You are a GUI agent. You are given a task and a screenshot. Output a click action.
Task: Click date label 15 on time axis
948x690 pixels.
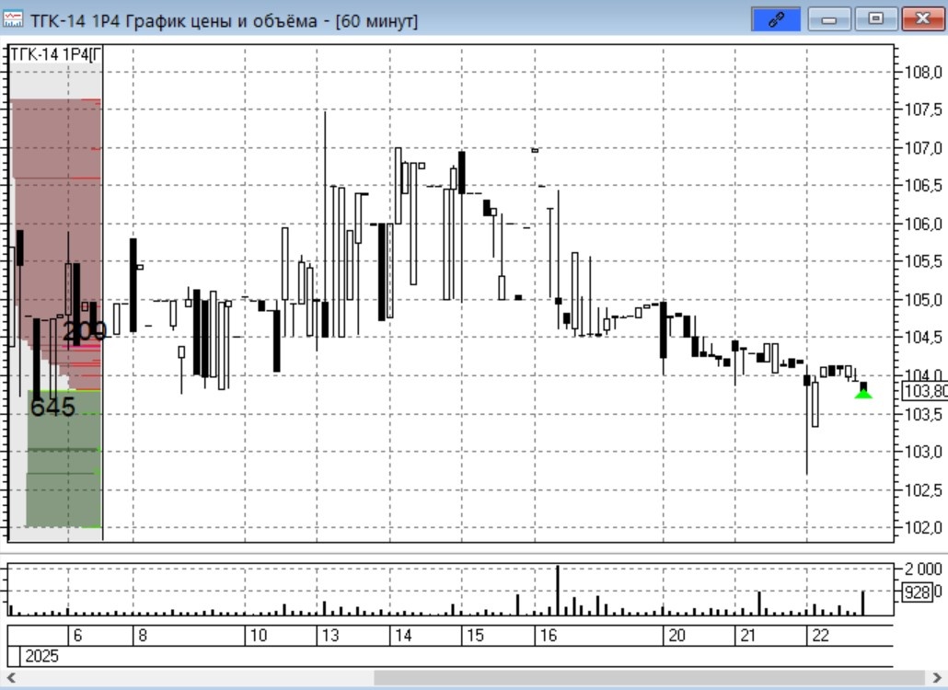point(475,636)
